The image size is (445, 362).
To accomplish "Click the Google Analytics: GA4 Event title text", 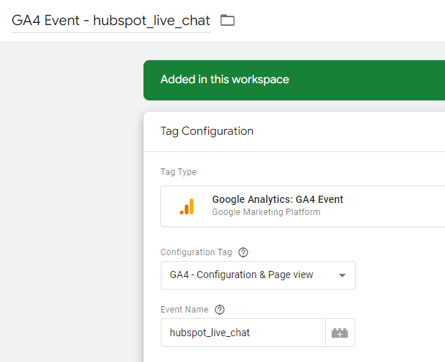I will pos(278,199).
